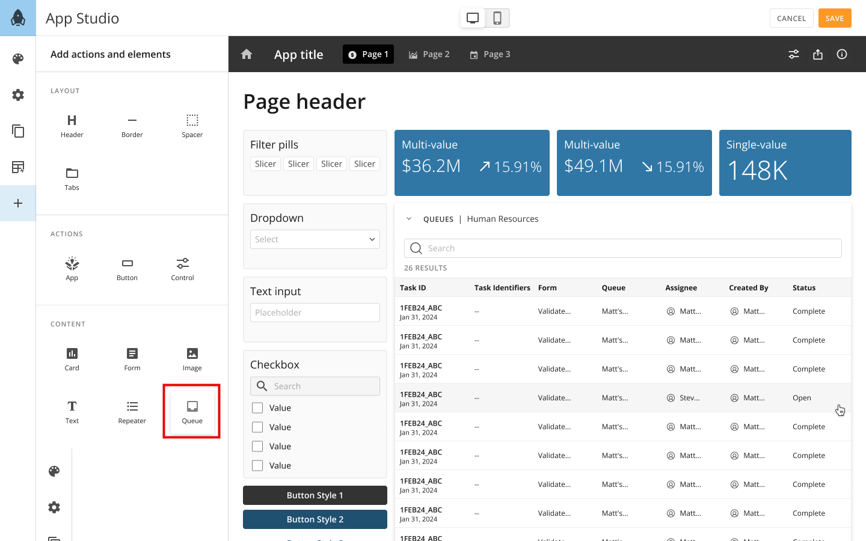Add a Control action element
This screenshot has height=541, width=866.
(183, 269)
